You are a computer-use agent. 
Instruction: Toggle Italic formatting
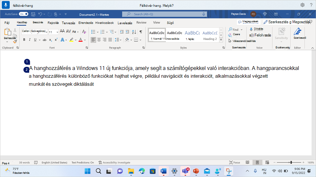point(29,39)
